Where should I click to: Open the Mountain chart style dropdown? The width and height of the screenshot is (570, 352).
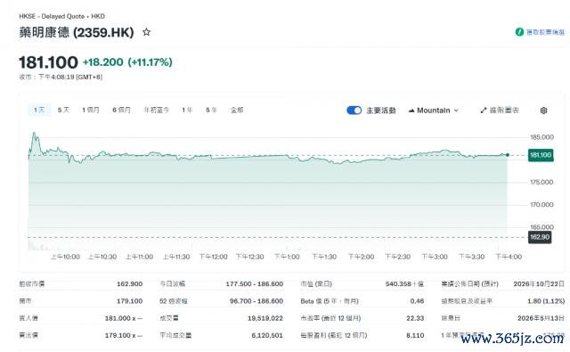click(x=434, y=111)
